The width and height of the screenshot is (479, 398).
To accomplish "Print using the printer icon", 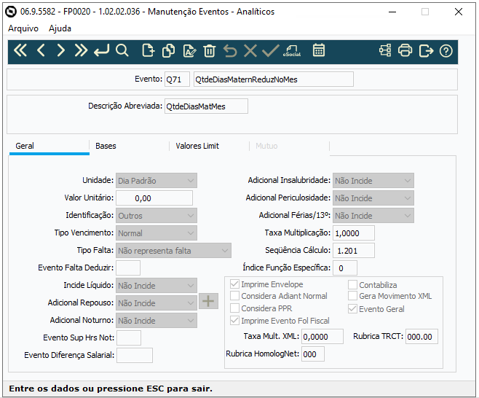I will [x=405, y=50].
